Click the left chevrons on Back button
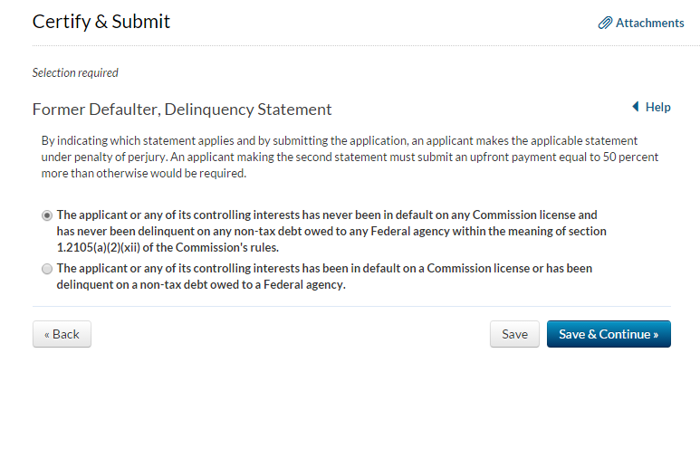The height and width of the screenshot is (458, 700). coord(47,334)
